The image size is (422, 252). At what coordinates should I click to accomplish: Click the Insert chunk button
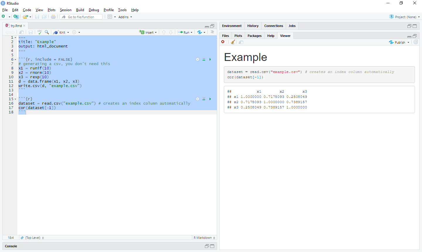[x=147, y=33]
